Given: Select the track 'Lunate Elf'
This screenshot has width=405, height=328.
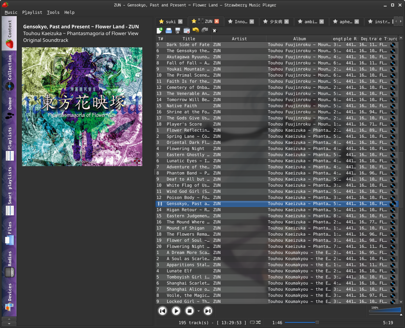Looking at the screenshot, I should (277, 271).
